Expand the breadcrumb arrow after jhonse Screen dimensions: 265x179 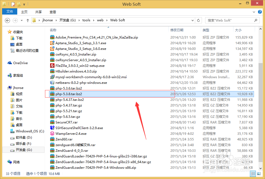[x=56, y=20]
